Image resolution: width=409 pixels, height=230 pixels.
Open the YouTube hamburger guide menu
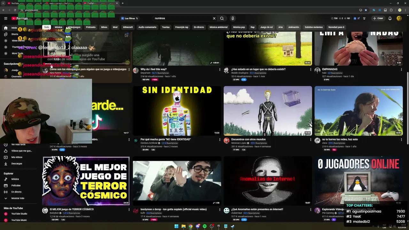coord(5,19)
